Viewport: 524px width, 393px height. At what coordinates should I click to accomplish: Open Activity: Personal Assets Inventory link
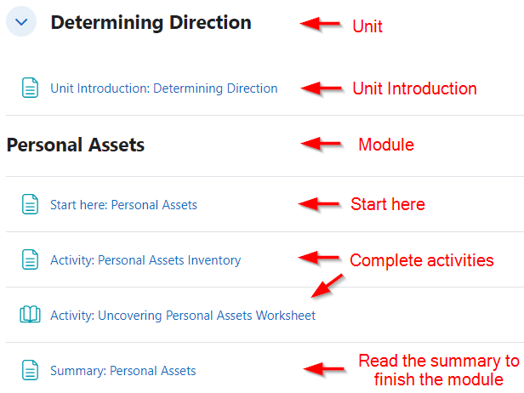point(145,260)
